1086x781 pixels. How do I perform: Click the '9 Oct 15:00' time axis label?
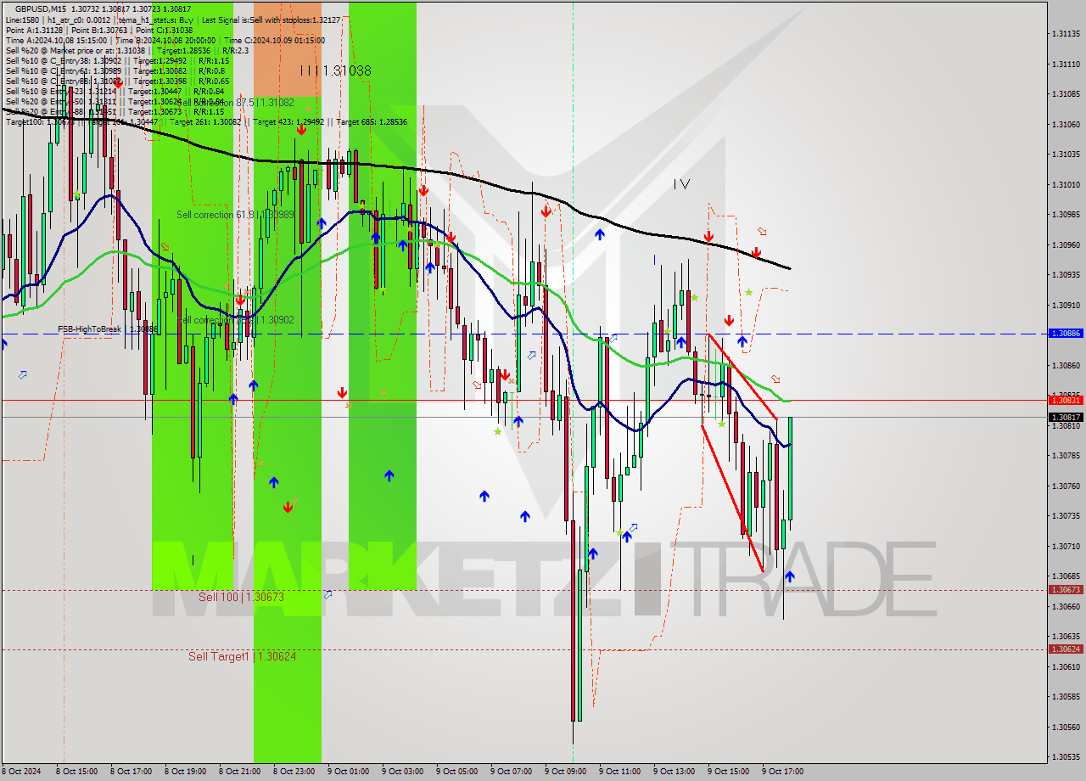(x=728, y=772)
